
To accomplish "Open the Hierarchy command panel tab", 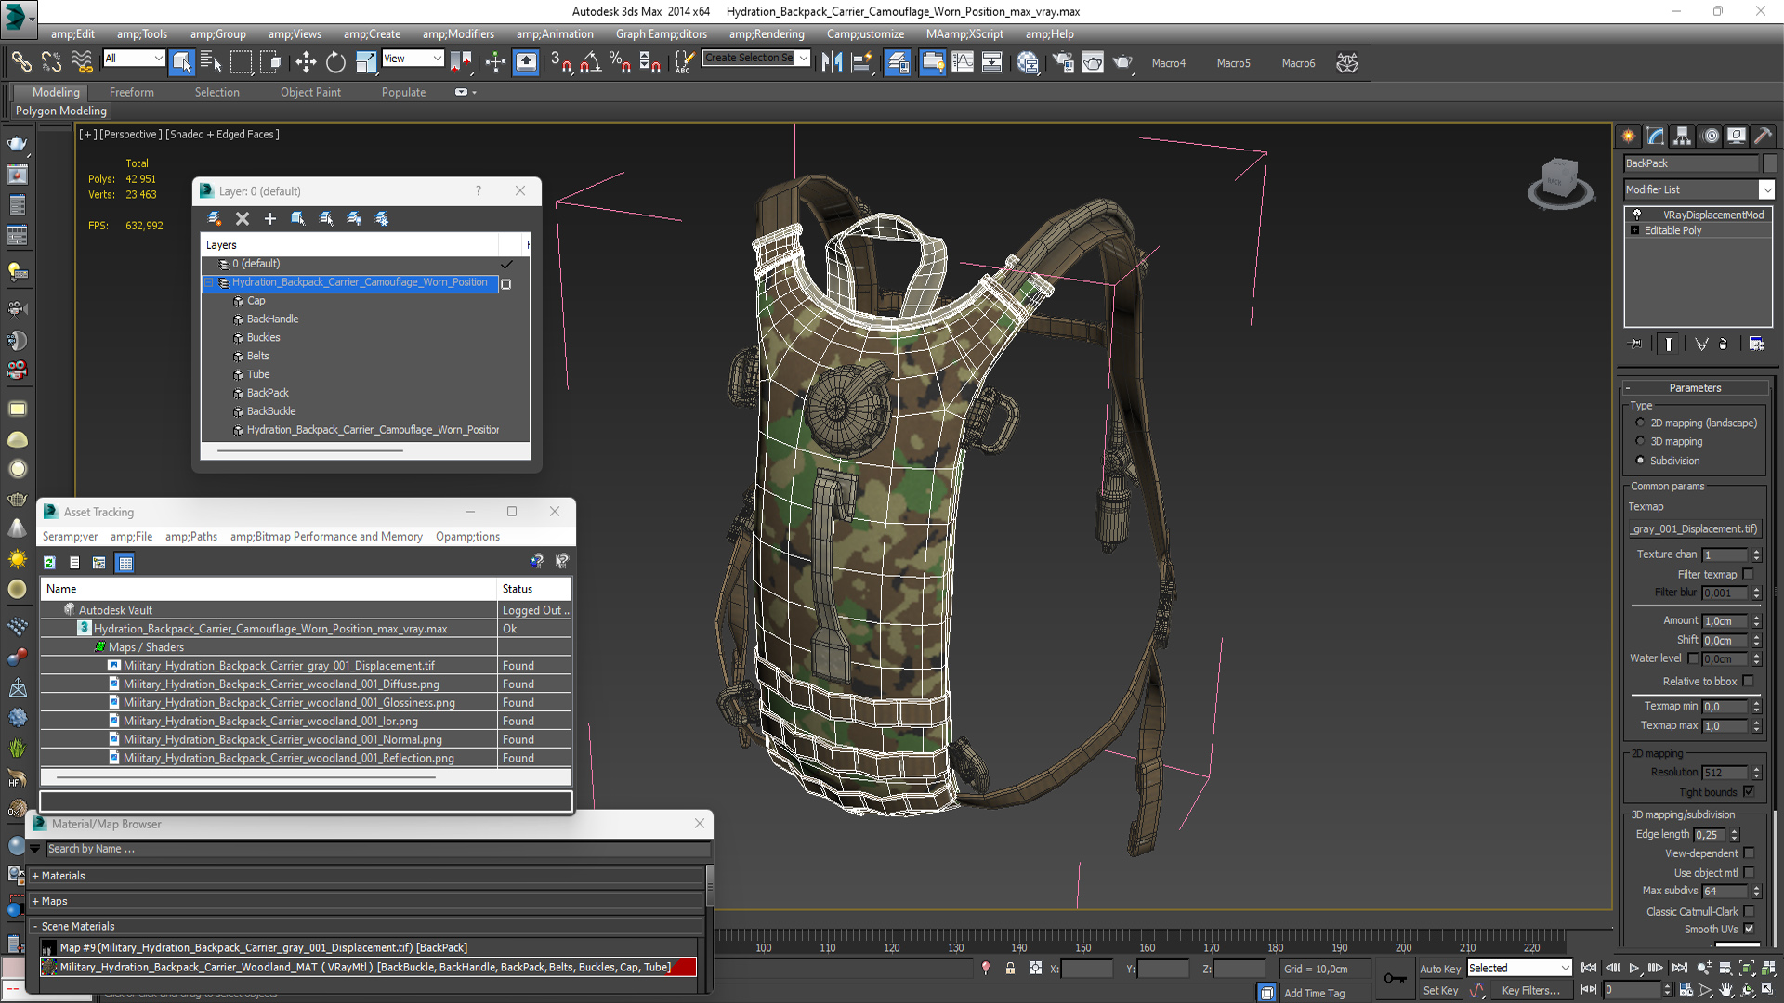I will (1682, 136).
